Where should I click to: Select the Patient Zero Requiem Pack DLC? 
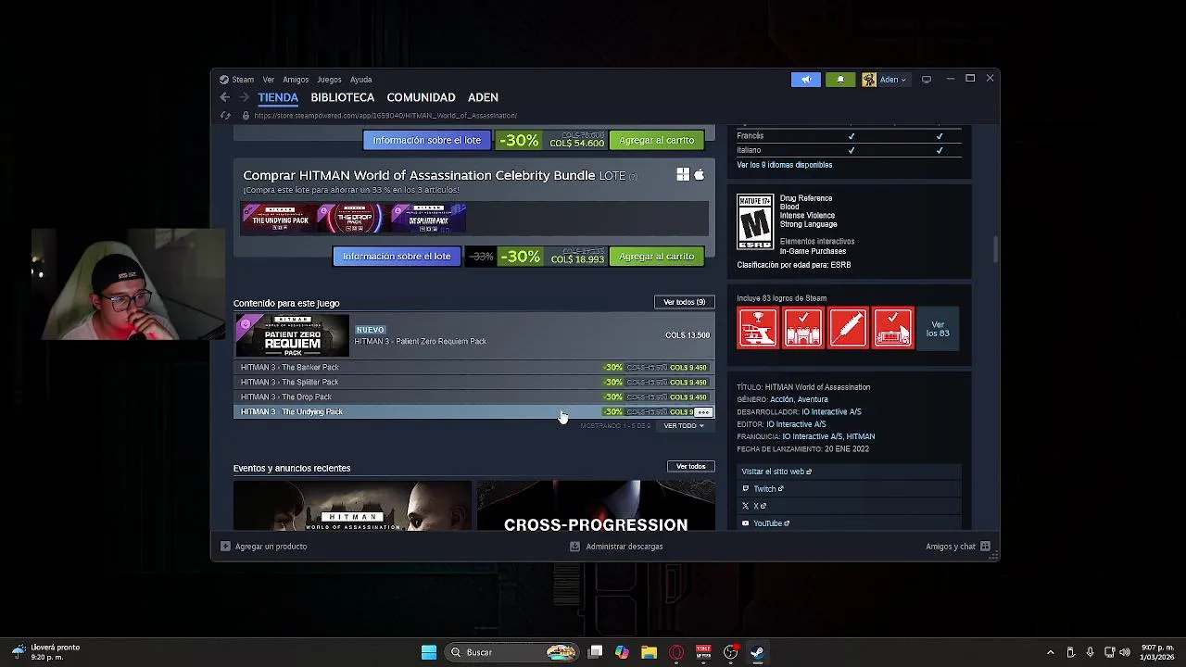[473, 335]
